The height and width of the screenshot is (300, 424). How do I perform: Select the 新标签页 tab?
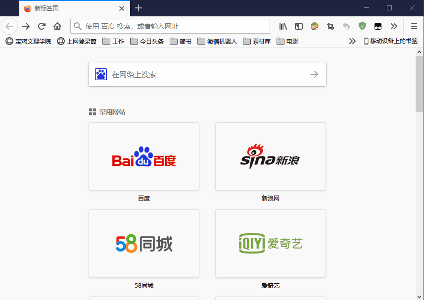[x=75, y=8]
